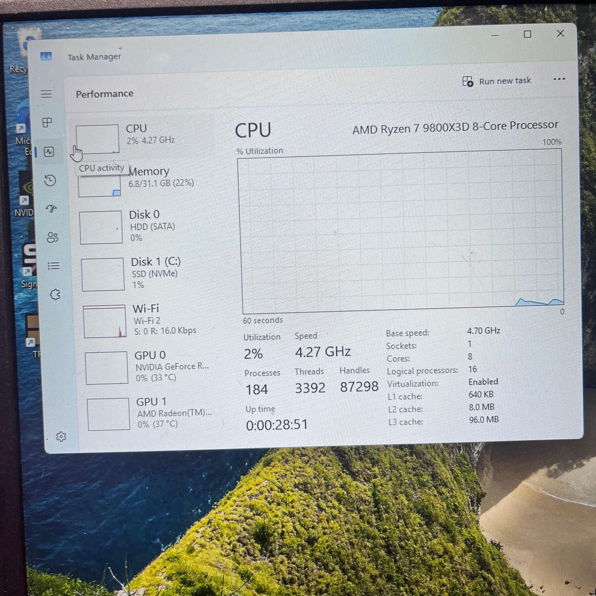Click the 87298 handles value
This screenshot has width=596, height=596.
[x=359, y=386]
